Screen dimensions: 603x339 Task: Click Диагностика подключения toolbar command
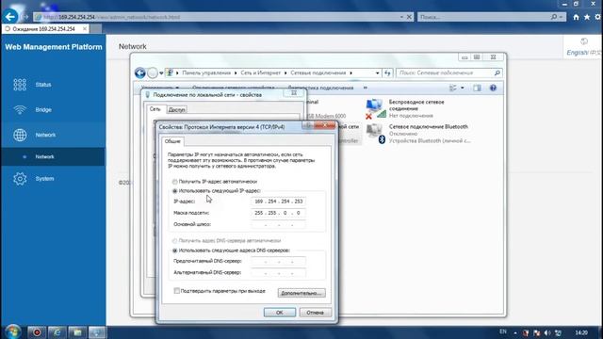(x=320, y=88)
